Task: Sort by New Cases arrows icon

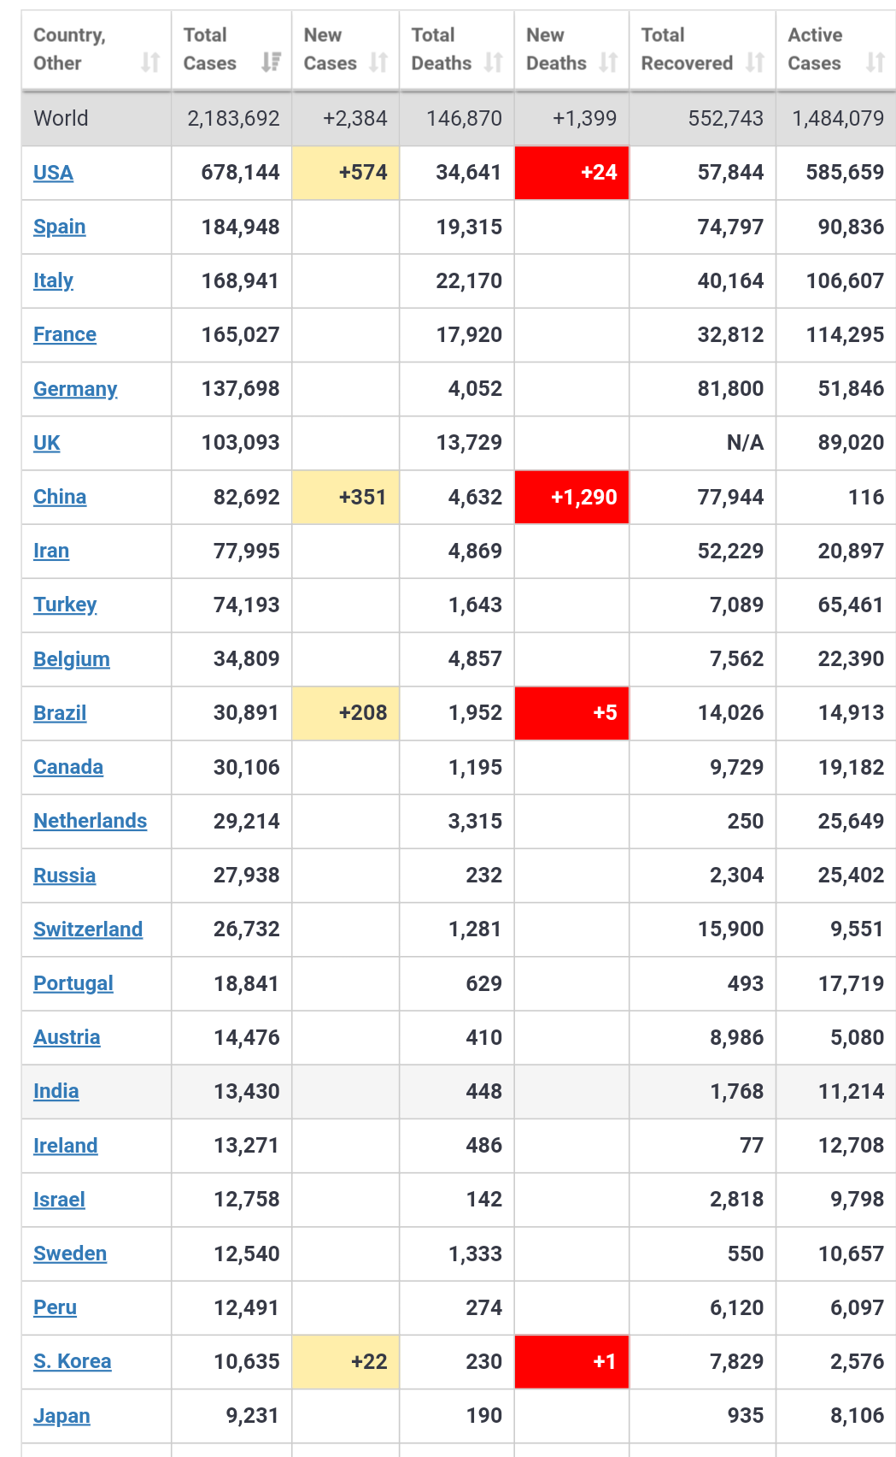Action: tap(378, 62)
